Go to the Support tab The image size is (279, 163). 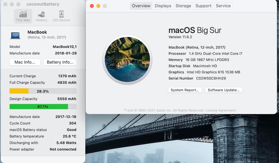coord(203,6)
